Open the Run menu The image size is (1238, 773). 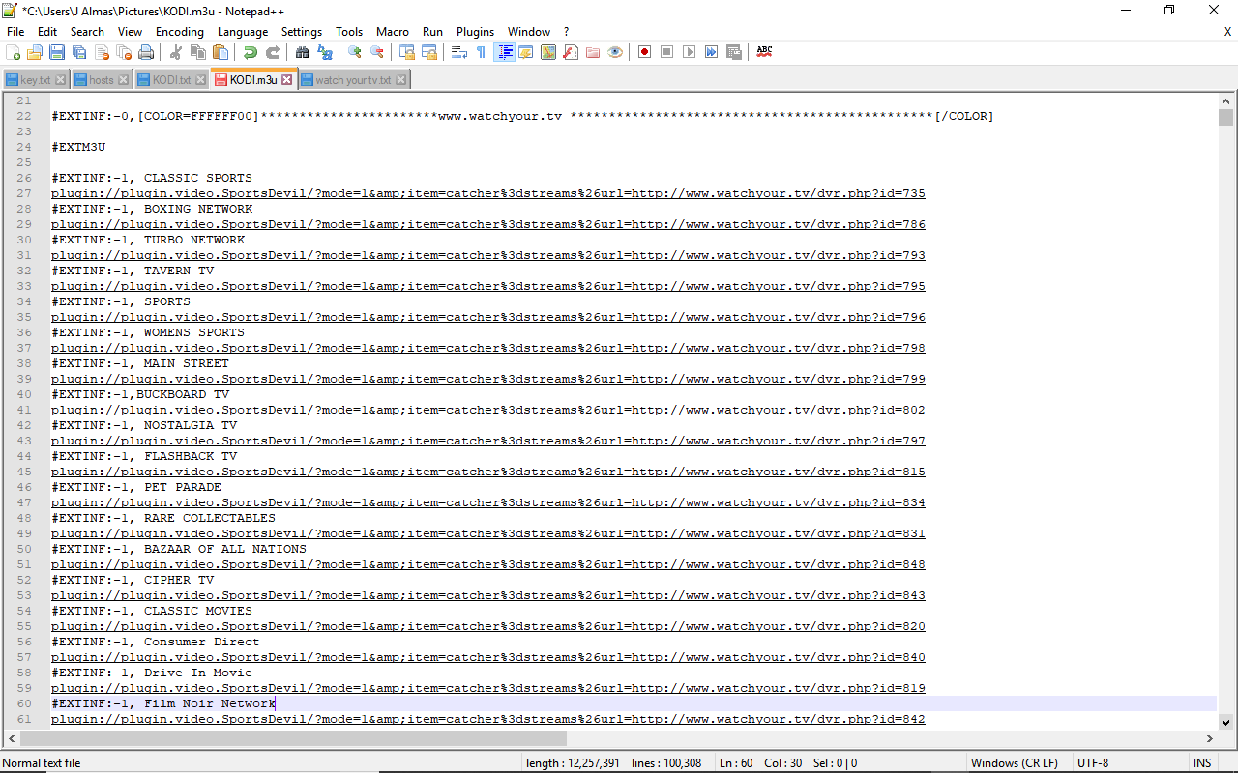pyautogui.click(x=432, y=32)
